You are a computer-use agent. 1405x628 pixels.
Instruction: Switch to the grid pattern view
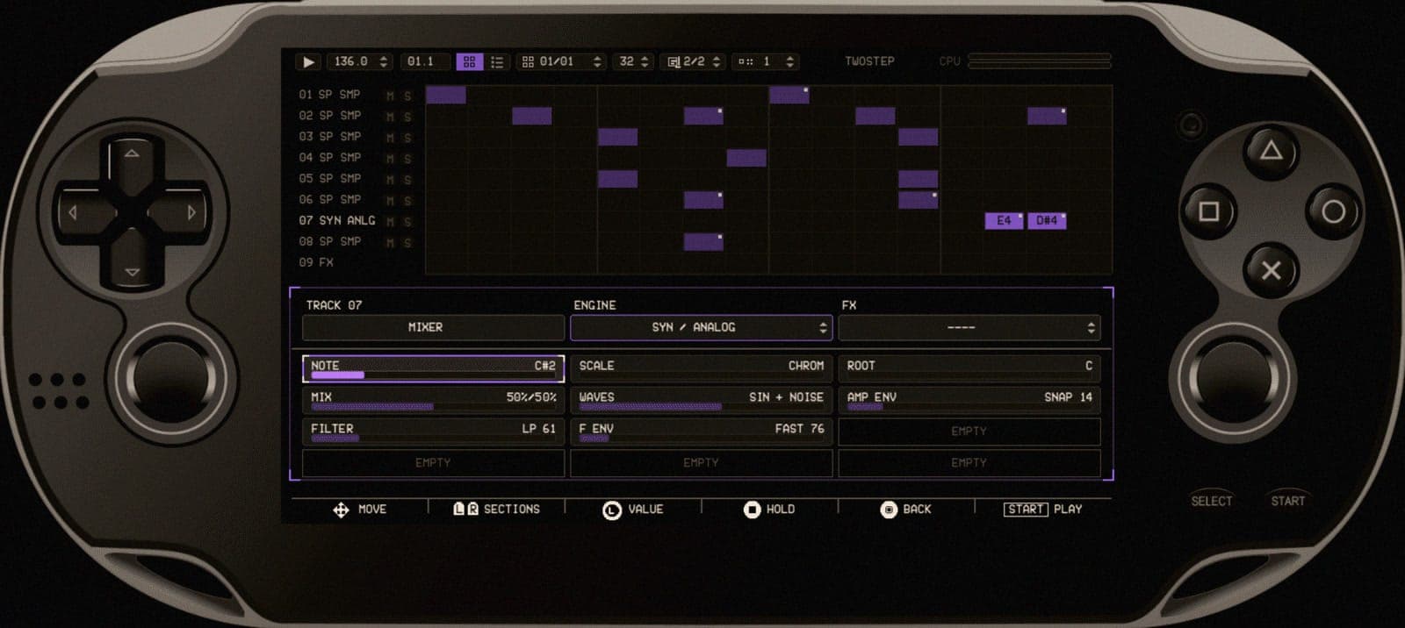click(469, 61)
